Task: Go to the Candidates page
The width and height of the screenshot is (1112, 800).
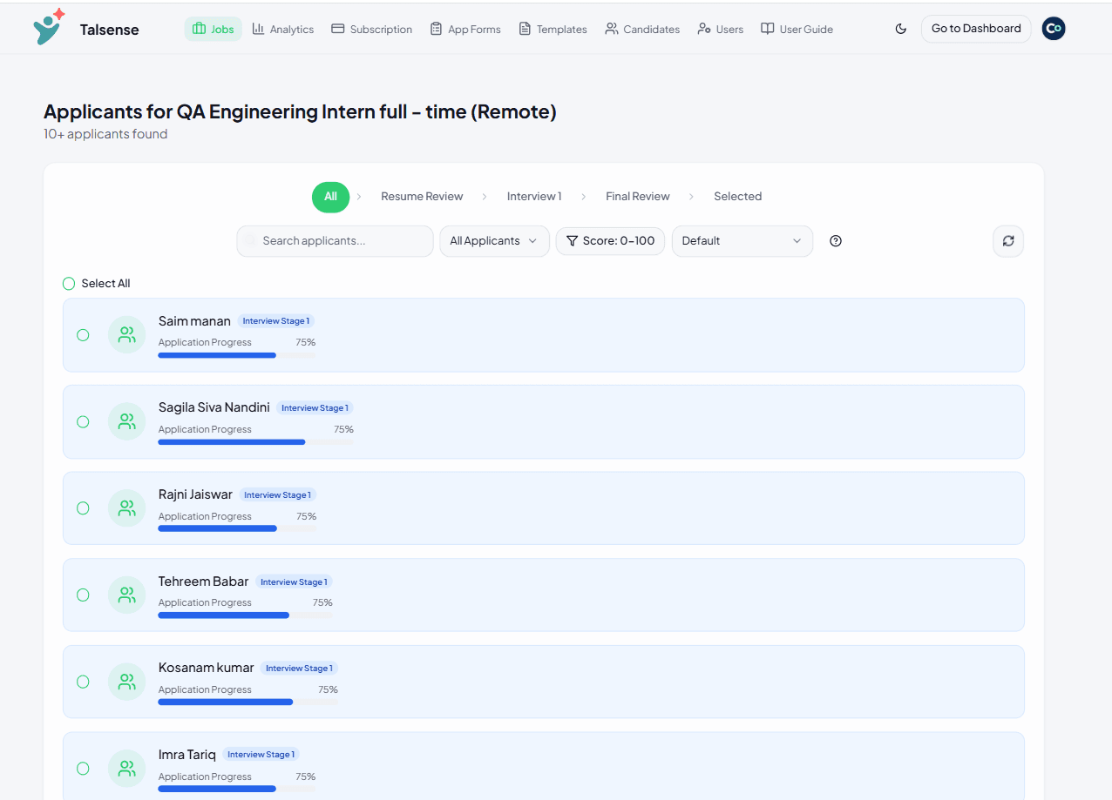Action: [x=642, y=29]
